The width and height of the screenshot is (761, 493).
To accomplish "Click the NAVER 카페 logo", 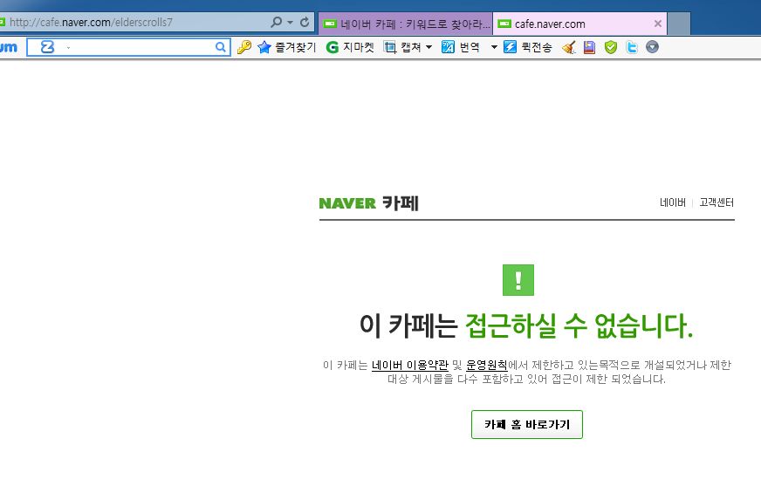I will click(x=369, y=202).
